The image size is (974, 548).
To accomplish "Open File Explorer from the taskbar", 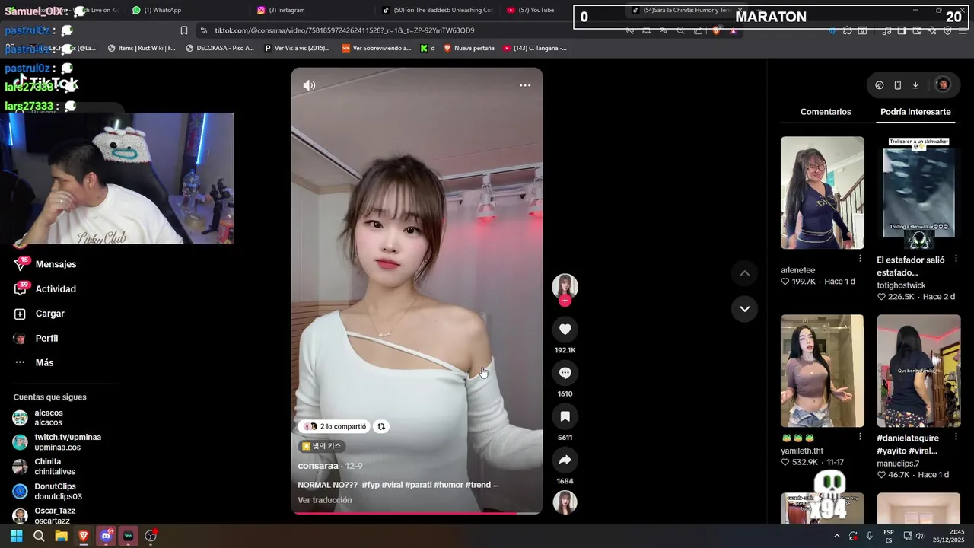I will click(61, 536).
